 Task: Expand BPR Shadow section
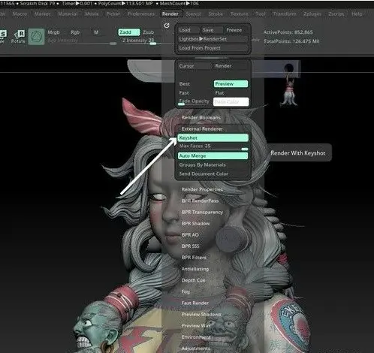[x=195, y=224]
